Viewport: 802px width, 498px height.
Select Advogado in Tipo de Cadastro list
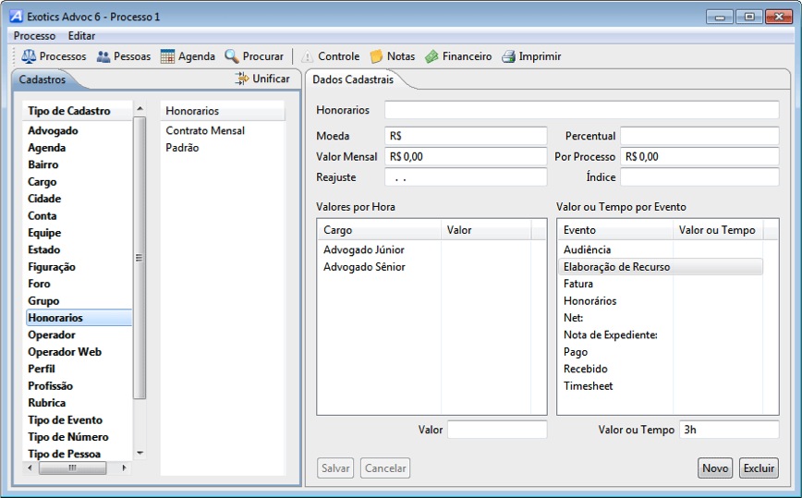[x=53, y=131]
